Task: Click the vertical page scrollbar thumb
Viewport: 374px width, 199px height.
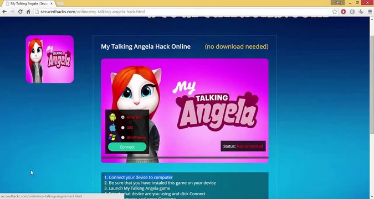Action: [372, 85]
